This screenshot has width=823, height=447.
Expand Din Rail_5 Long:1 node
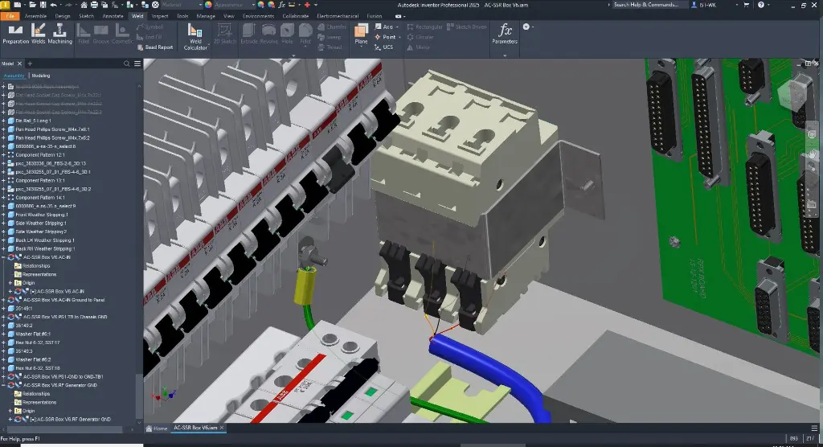4,121
